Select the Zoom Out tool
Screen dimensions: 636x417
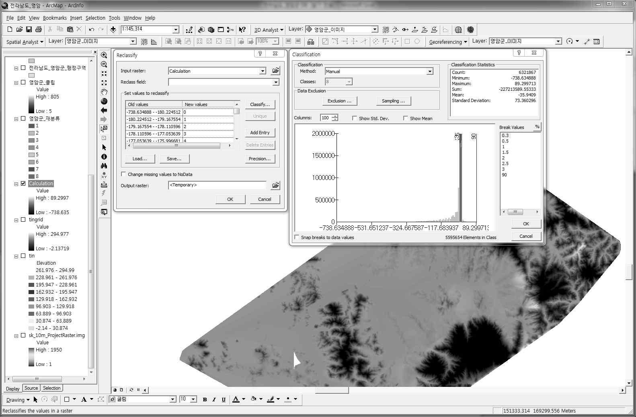(x=104, y=64)
